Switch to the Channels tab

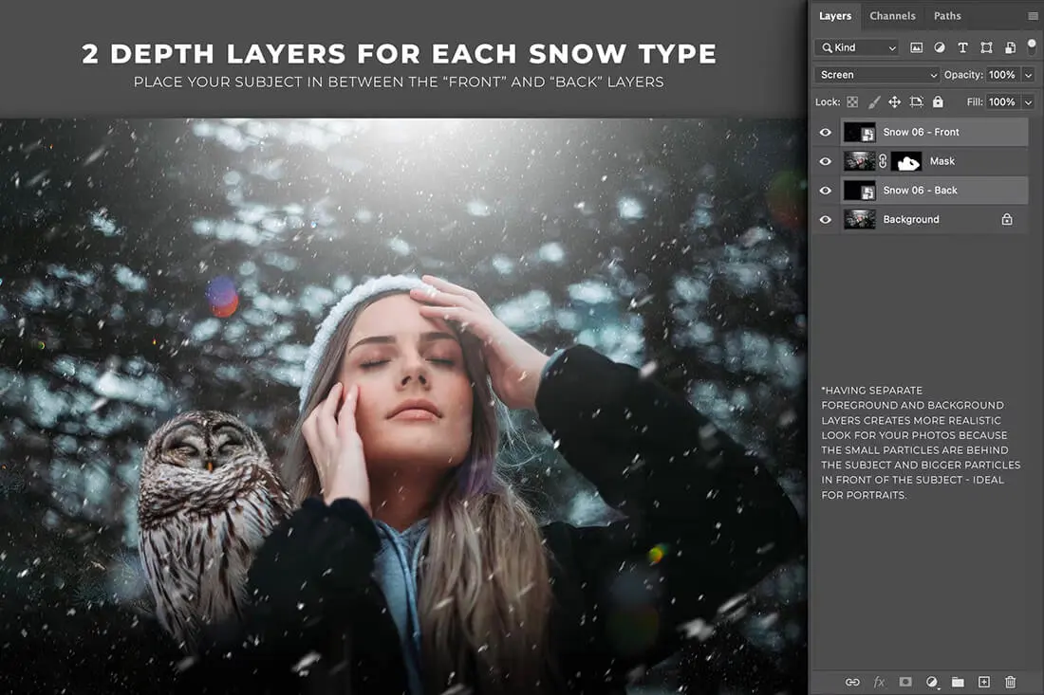coord(892,16)
